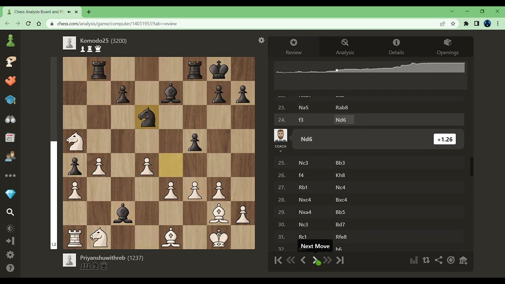Open the Social friends sidebar icon
Image resolution: width=505 pixels, height=284 pixels.
coord(10,157)
